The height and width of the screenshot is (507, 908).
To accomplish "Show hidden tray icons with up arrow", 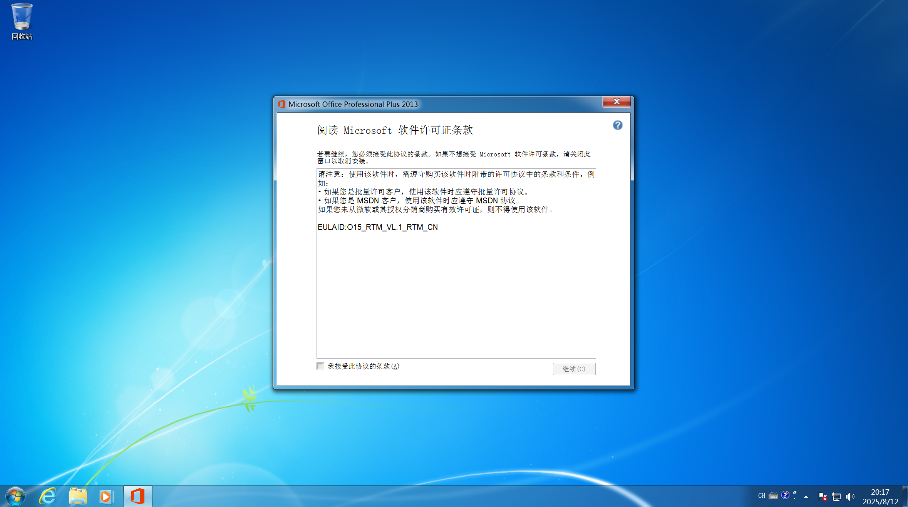I will click(806, 497).
